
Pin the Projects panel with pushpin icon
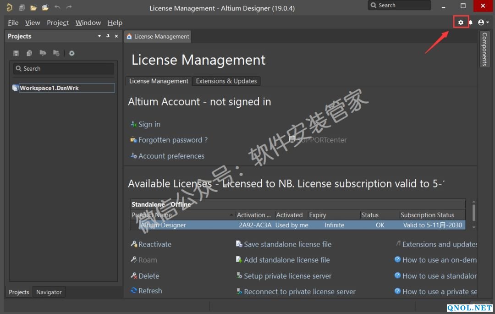pyautogui.click(x=108, y=36)
